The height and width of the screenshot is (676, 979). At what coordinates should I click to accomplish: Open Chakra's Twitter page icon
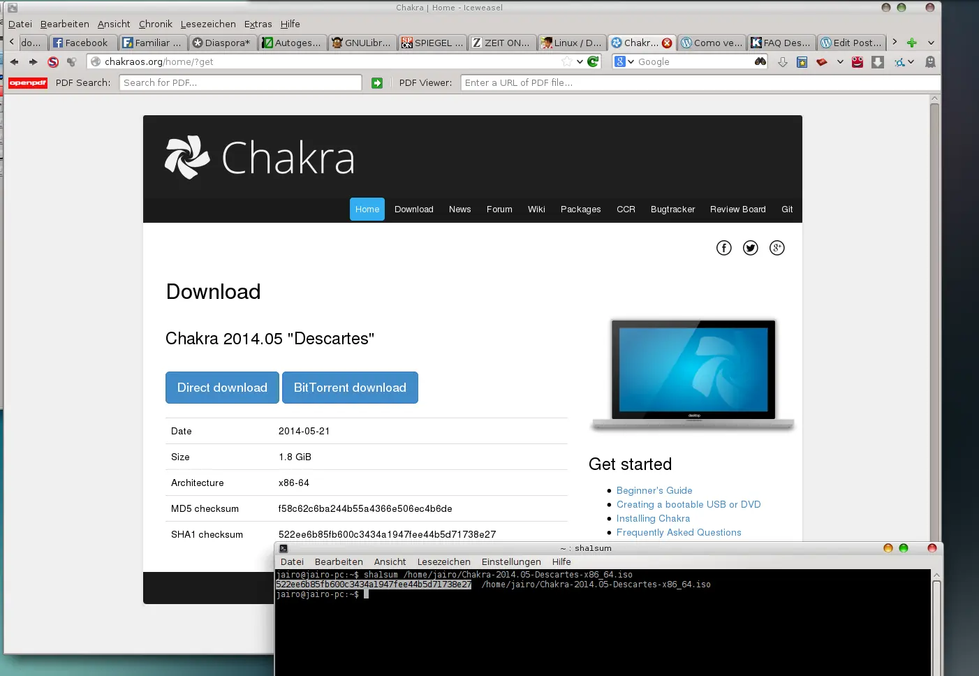coord(751,248)
